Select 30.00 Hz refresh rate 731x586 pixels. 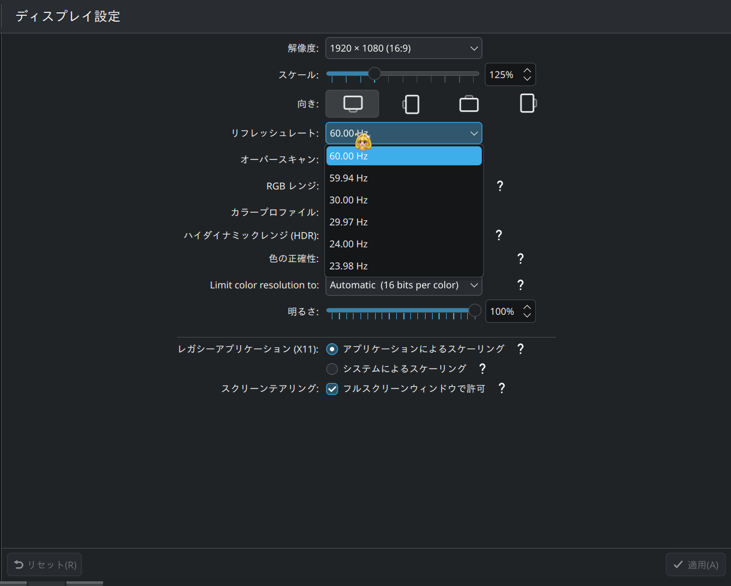[x=403, y=200]
